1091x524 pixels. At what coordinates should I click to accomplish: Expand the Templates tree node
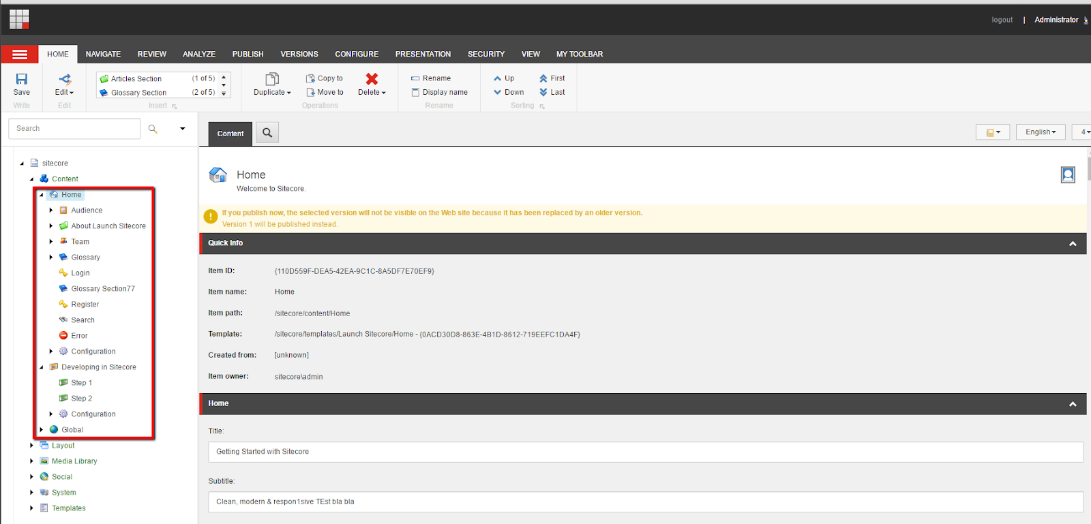(x=32, y=508)
